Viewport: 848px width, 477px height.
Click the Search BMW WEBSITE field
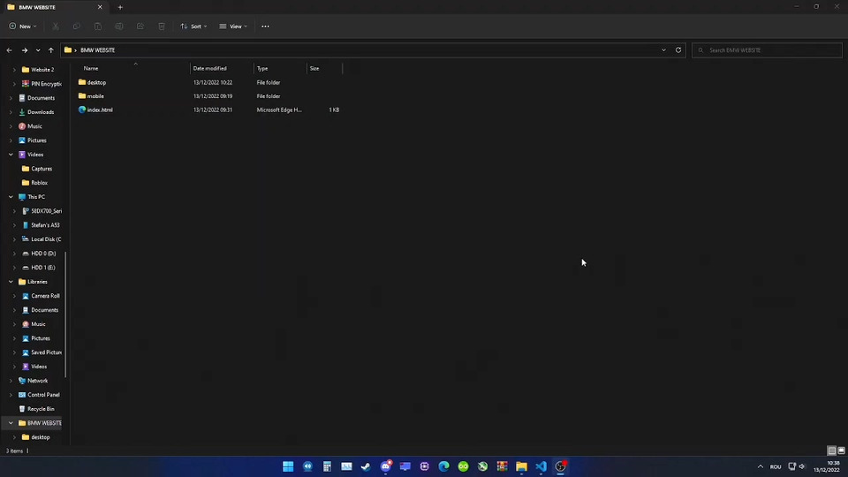click(767, 50)
